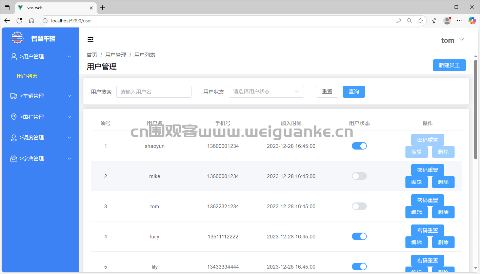This screenshot has width=480, height=274.
Task: Open the saved passwords key icon
Action: point(399,21)
